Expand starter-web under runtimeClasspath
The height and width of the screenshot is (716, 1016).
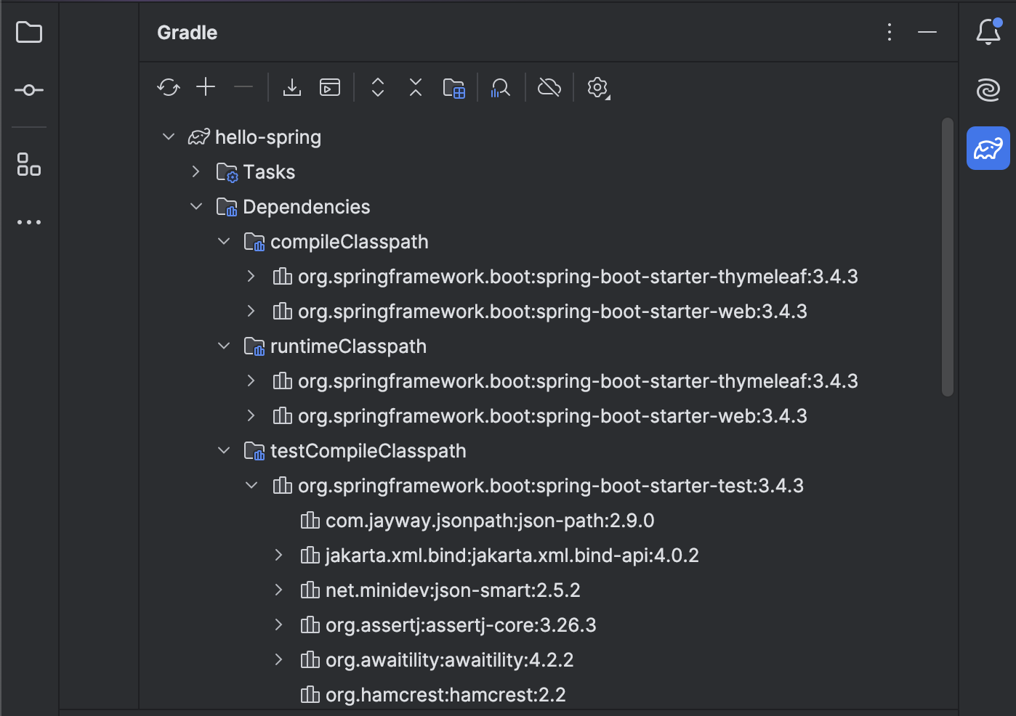(251, 415)
